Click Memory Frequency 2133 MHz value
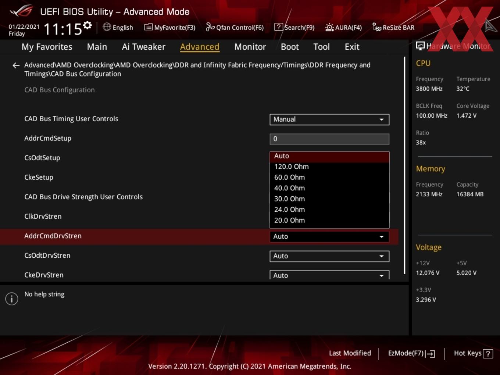 [429, 194]
